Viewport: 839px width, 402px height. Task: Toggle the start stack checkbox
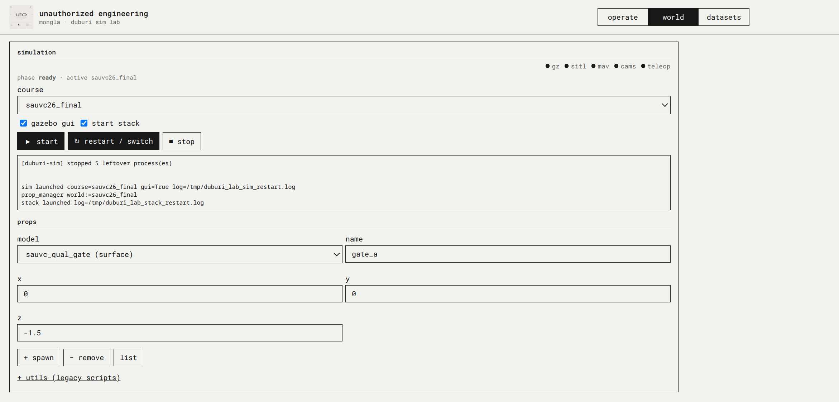coord(84,123)
